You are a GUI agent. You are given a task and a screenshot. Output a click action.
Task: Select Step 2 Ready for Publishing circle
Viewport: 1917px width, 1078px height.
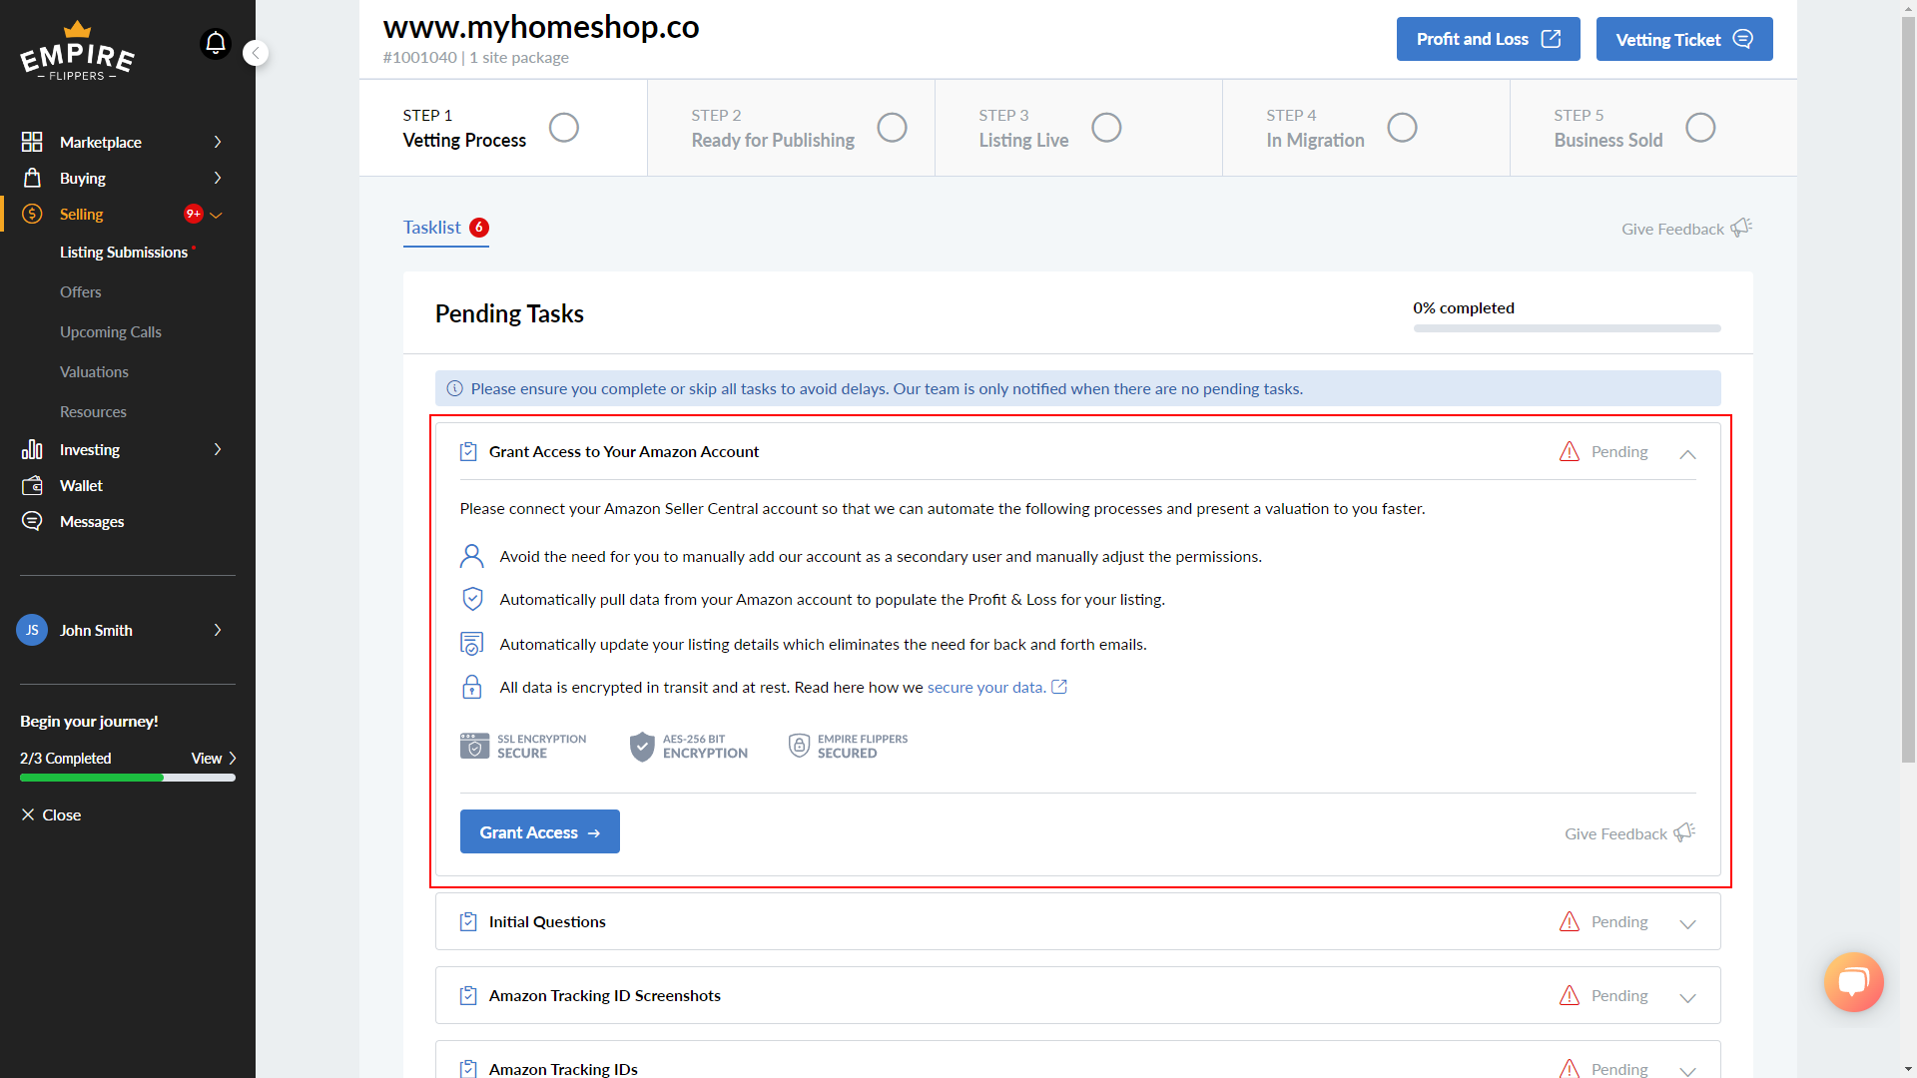pyautogui.click(x=892, y=128)
